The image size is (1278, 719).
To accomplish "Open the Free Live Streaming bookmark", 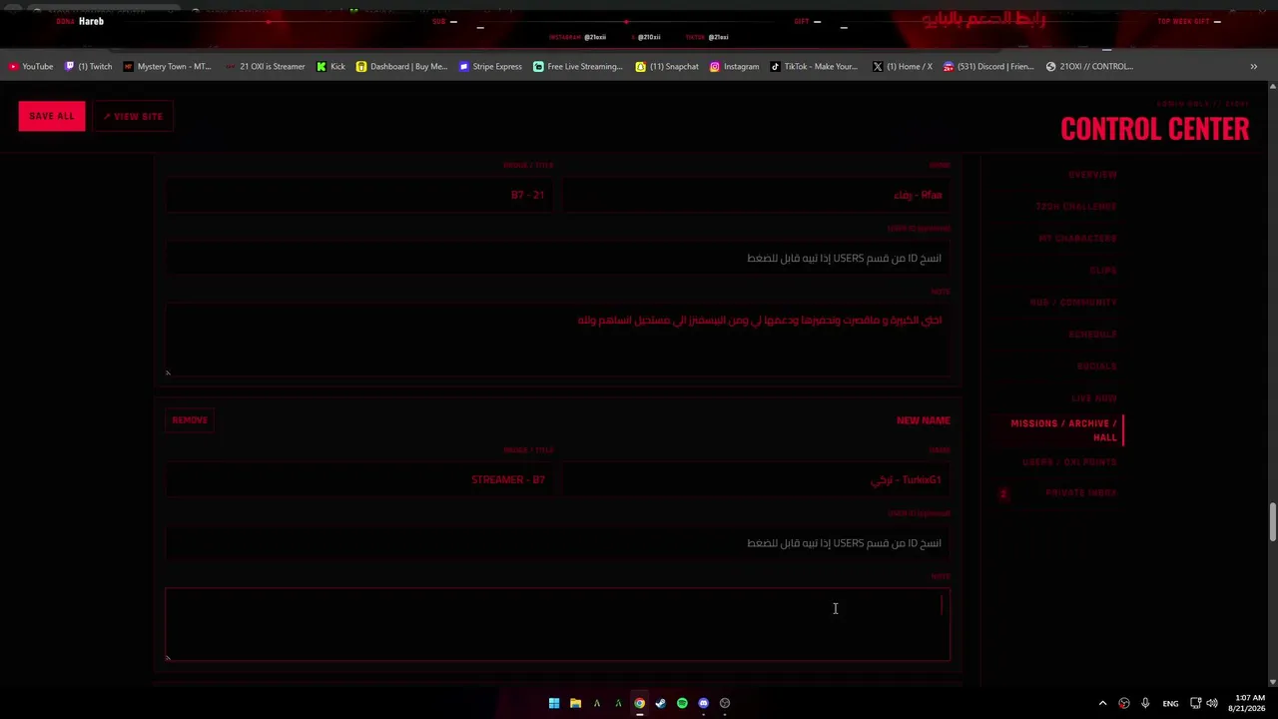I will coord(577,67).
